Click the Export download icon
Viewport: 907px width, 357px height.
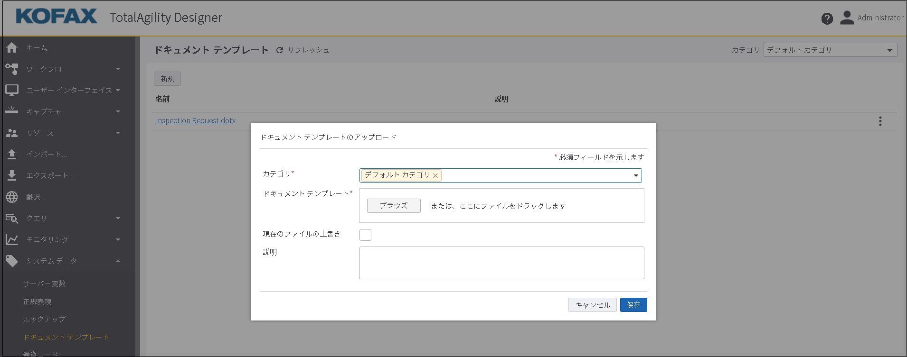pos(12,175)
